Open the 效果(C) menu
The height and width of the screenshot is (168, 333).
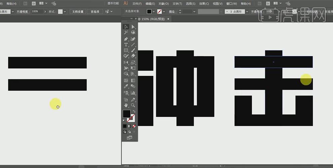pos(204,4)
